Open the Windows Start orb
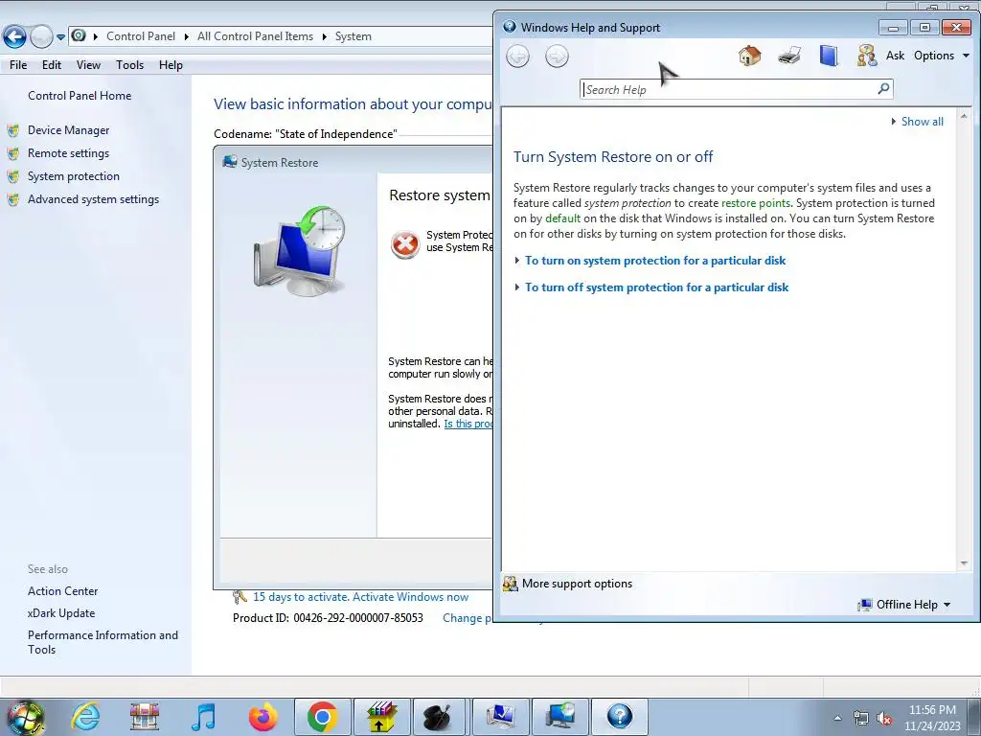This screenshot has width=981, height=736. click(26, 717)
